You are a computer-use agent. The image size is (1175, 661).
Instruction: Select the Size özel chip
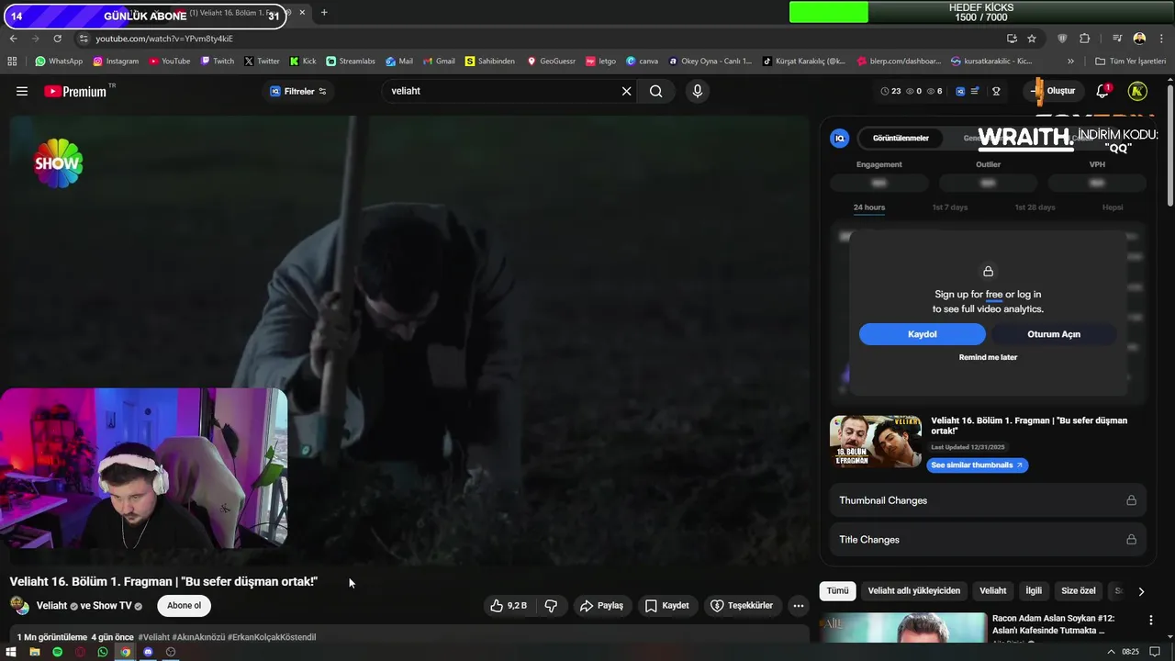[x=1079, y=591]
